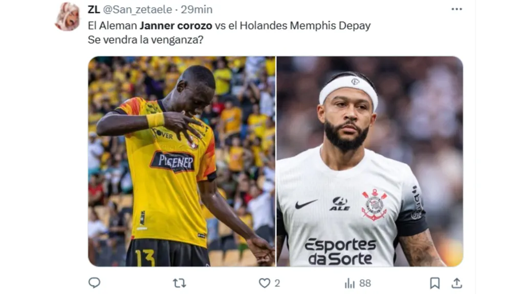The width and height of the screenshot is (524, 294).
Task: Click the 29min timestamp
Action: 196,9
